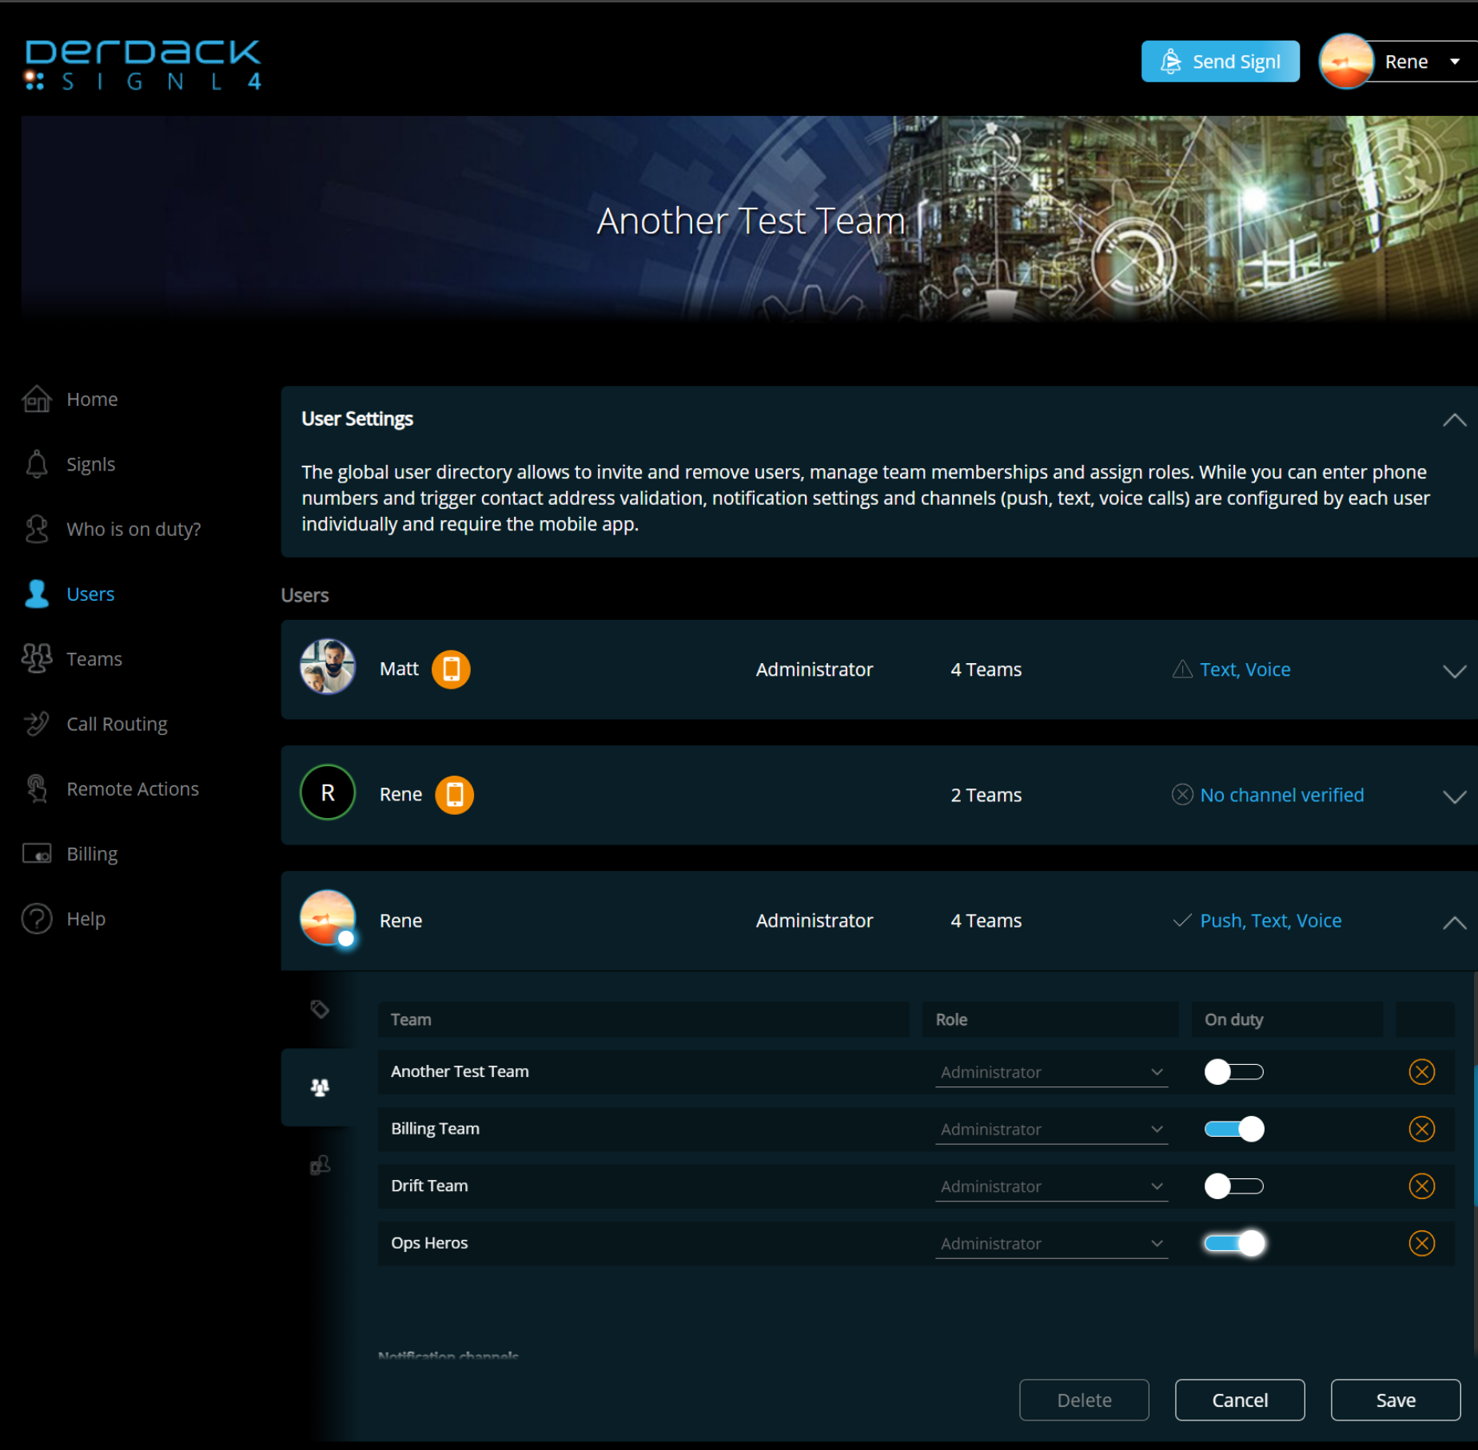Click Rene's orange mobile phone badge

click(x=454, y=795)
